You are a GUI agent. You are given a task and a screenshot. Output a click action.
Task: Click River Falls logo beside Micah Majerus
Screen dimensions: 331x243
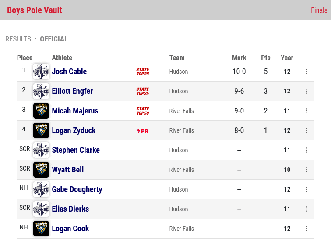(x=41, y=111)
